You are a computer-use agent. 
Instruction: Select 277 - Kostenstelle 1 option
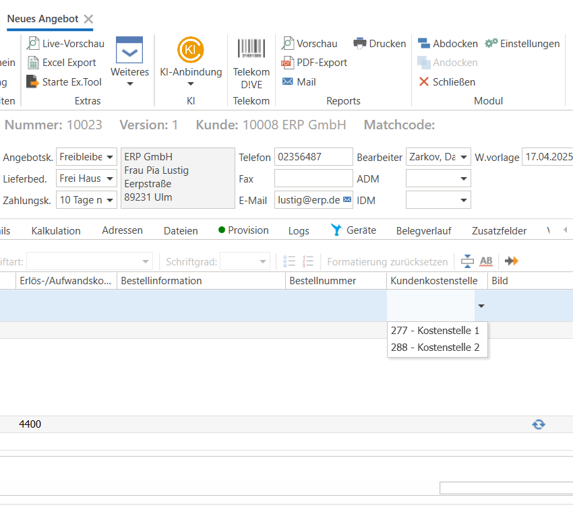tap(435, 331)
